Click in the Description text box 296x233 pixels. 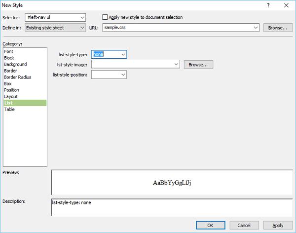(172, 207)
